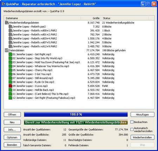Click Datendateien tree label
This screenshot has width=158, height=151.
point(17,50)
